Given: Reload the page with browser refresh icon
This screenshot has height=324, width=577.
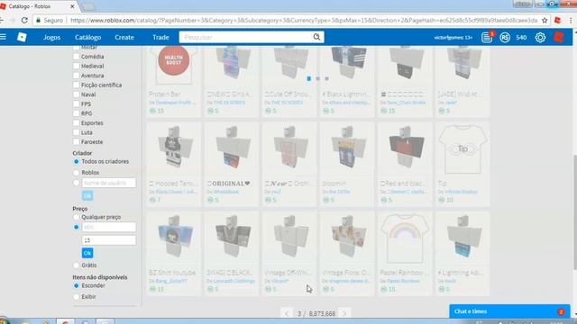Looking at the screenshot, I should click(24, 20).
